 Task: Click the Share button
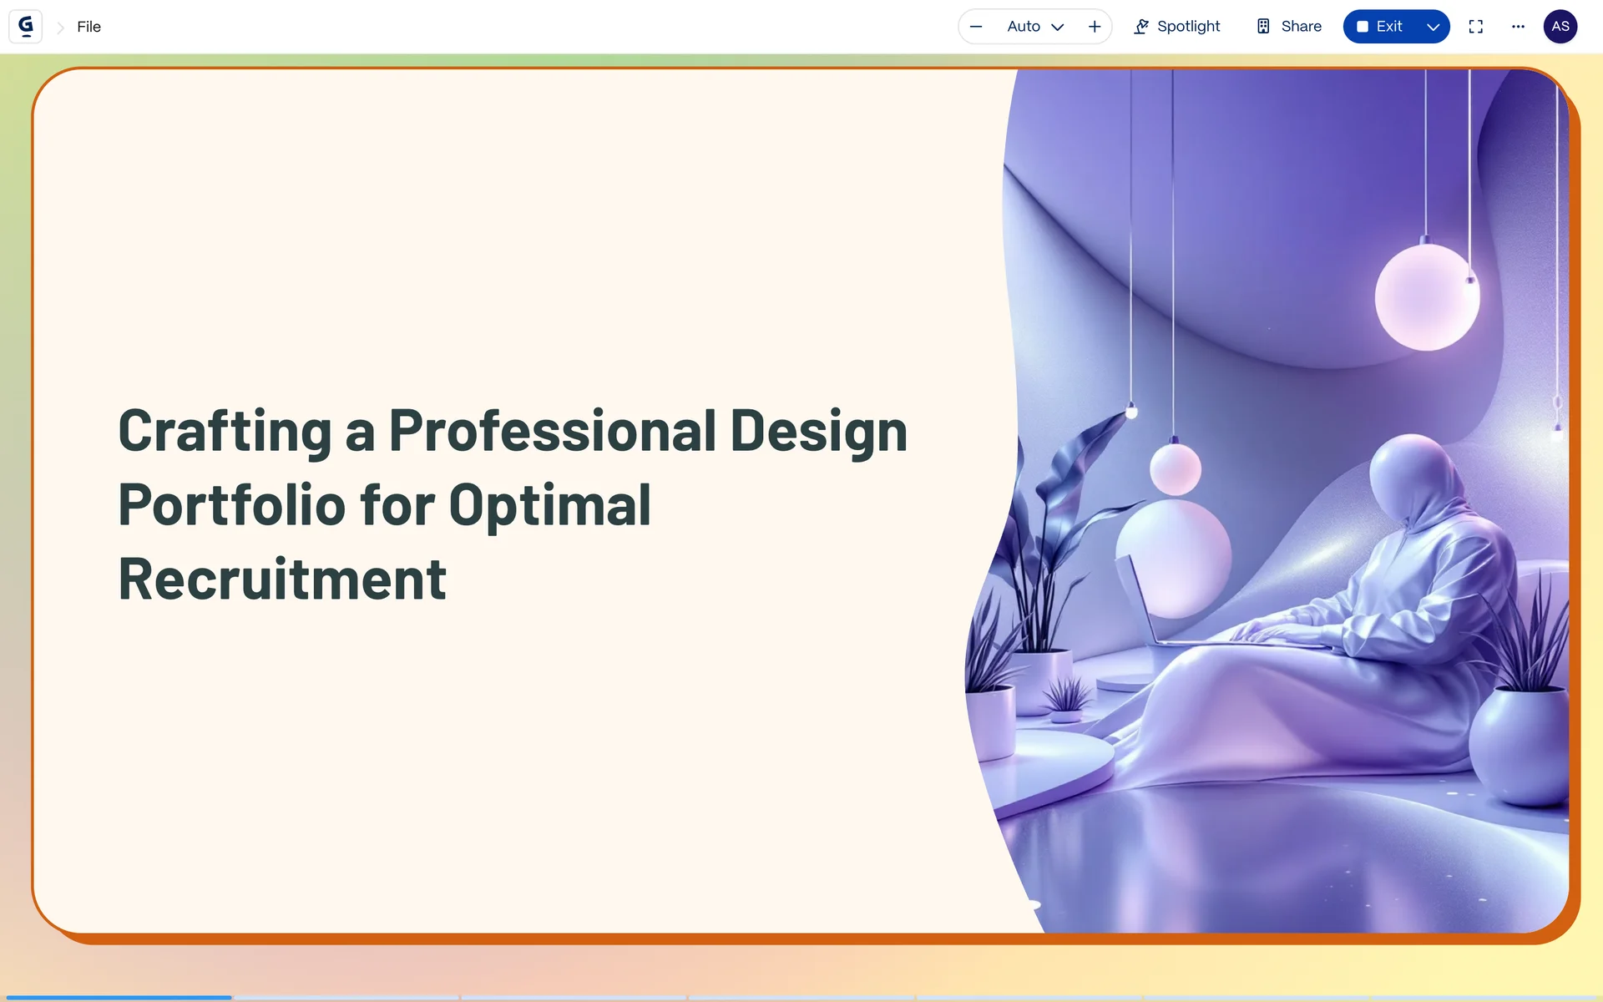[x=1289, y=27]
